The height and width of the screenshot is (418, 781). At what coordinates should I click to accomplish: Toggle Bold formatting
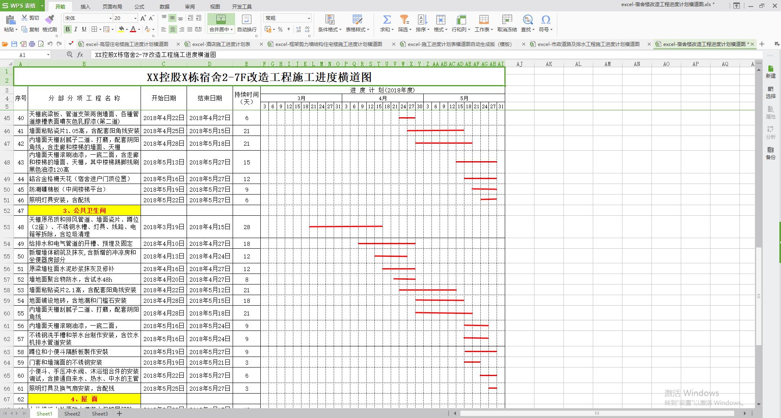[x=68, y=29]
